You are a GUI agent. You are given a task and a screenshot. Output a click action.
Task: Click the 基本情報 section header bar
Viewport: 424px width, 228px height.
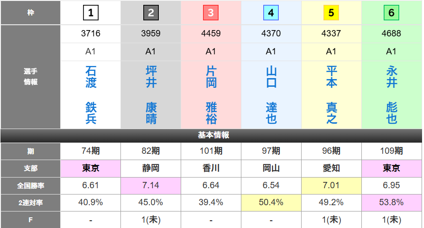coord(212,135)
